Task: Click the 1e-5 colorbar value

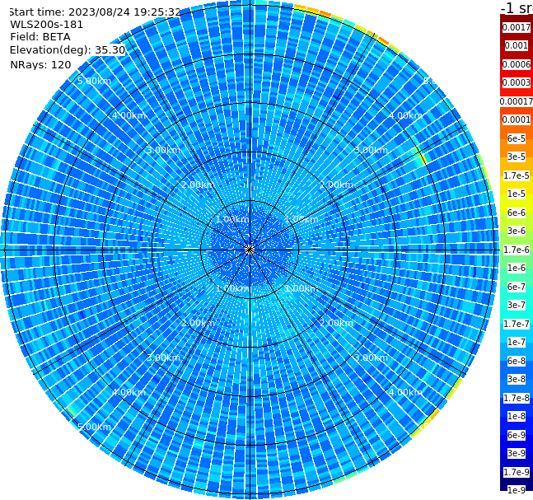Action: pyautogui.click(x=517, y=194)
